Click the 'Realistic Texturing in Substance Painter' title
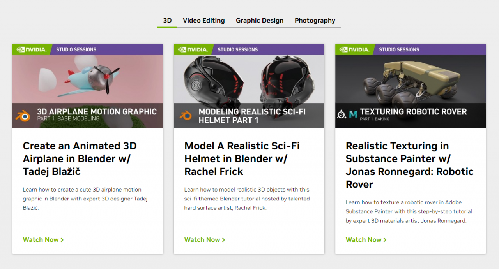This screenshot has height=269, width=499. coord(409,165)
